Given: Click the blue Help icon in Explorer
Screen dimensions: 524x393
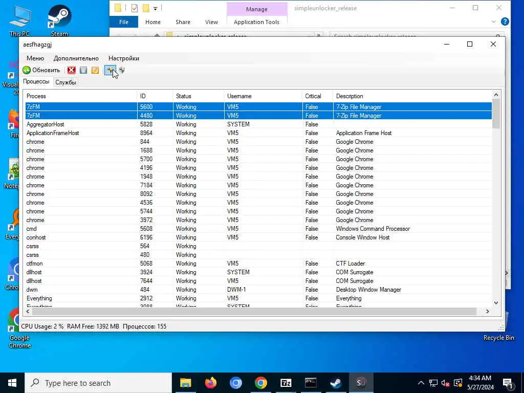Looking at the screenshot, I should click(505, 21).
